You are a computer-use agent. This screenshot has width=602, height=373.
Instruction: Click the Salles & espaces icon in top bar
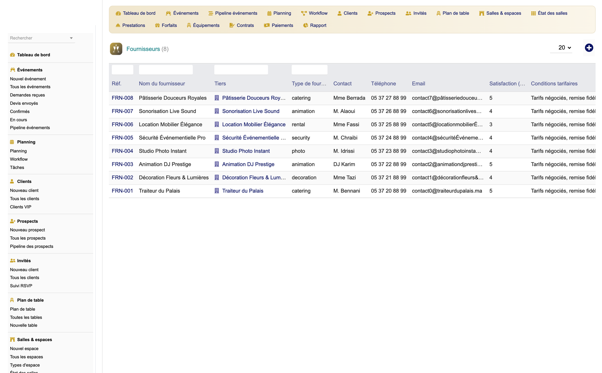481,13
